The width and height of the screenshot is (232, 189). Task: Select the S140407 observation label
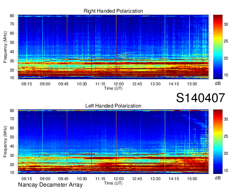[201, 98]
